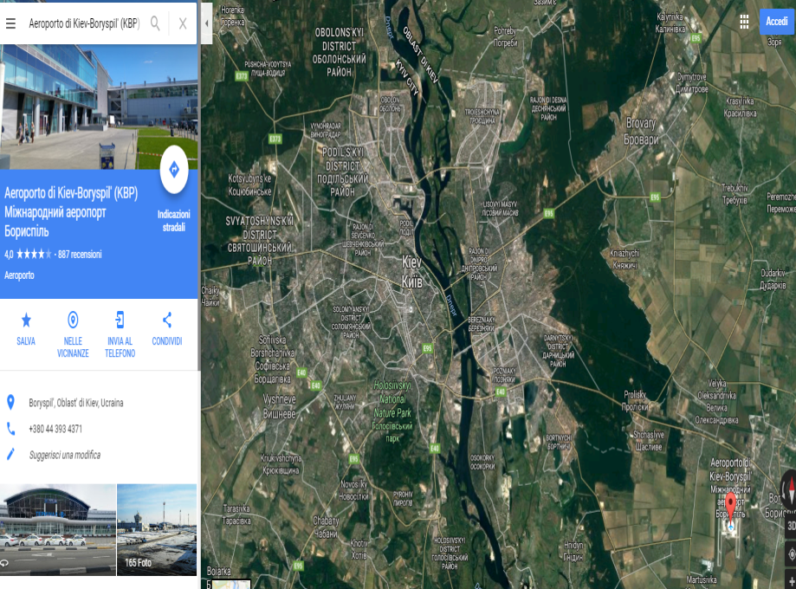Click the search magnifier icon
This screenshot has height=589, width=796.
(155, 23)
